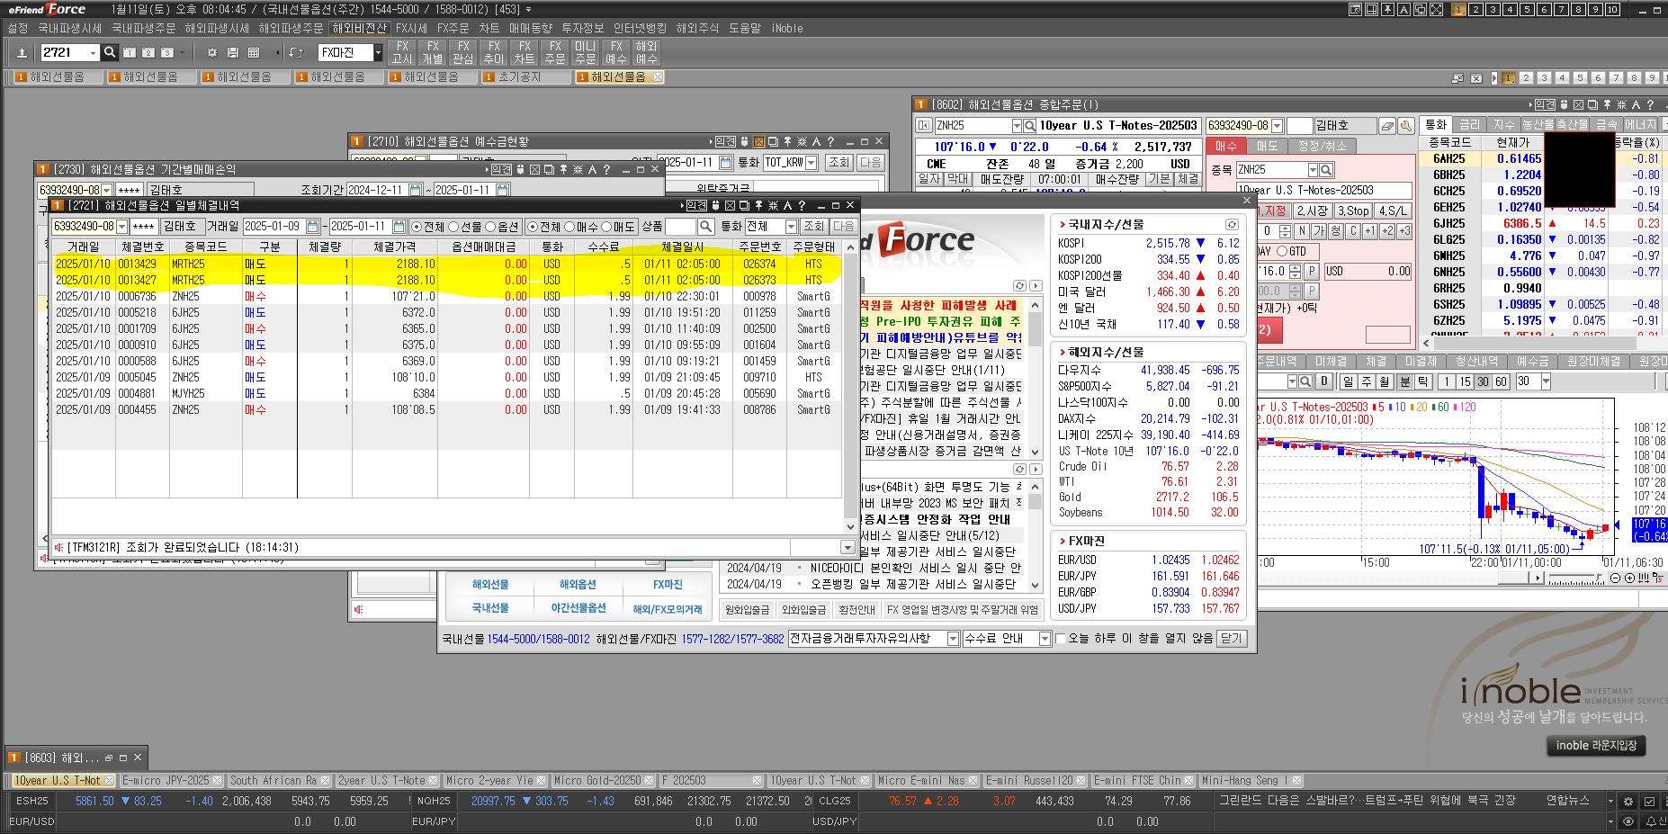Click the 조회 button in daily executions window
1668x834 pixels.
813,227
